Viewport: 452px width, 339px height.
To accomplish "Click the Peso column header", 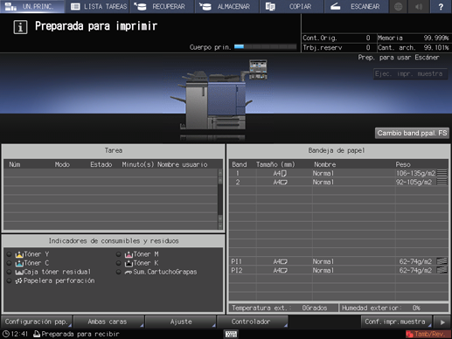I will 403,164.
